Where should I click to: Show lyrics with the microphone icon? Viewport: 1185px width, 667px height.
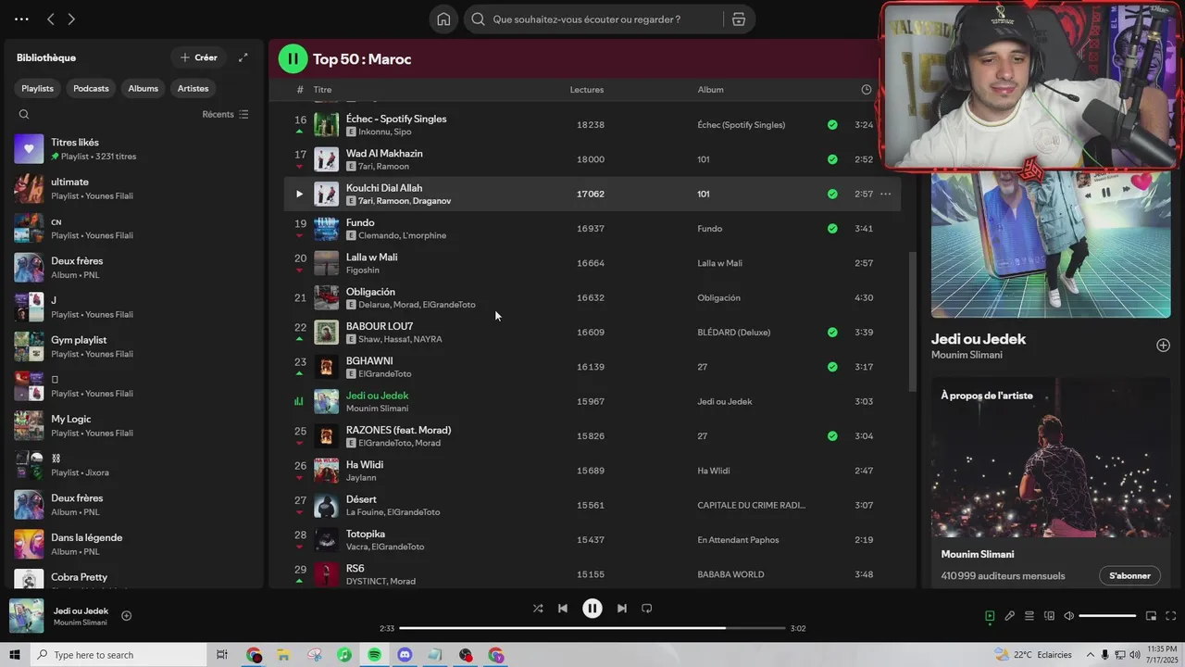coord(1010,616)
